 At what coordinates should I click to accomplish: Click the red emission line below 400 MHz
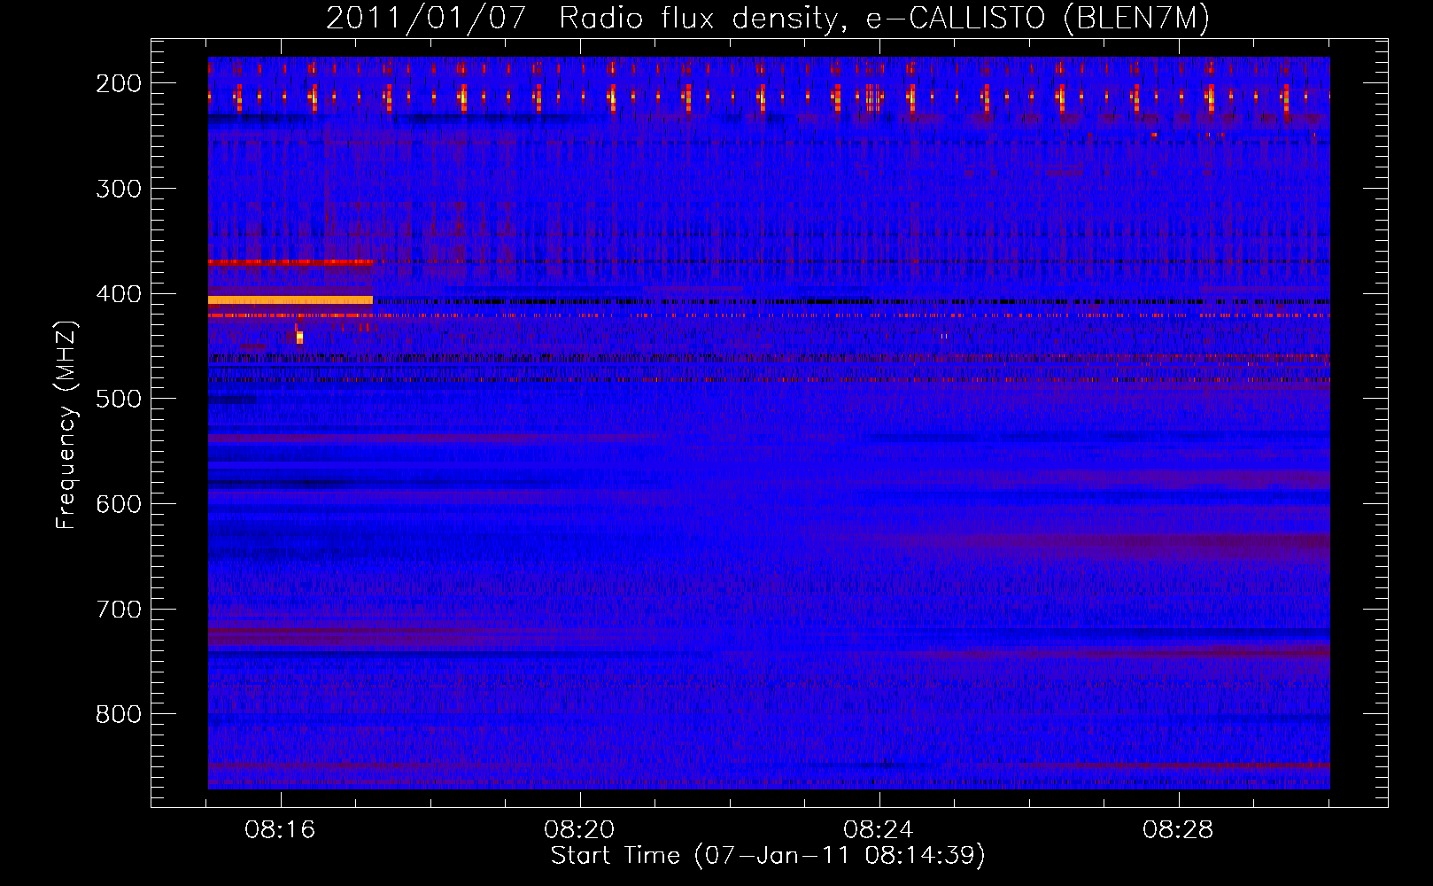(x=292, y=262)
